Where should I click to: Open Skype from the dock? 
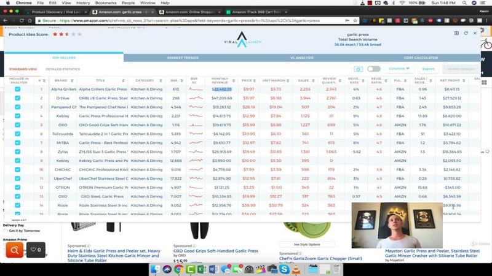(x=284, y=269)
